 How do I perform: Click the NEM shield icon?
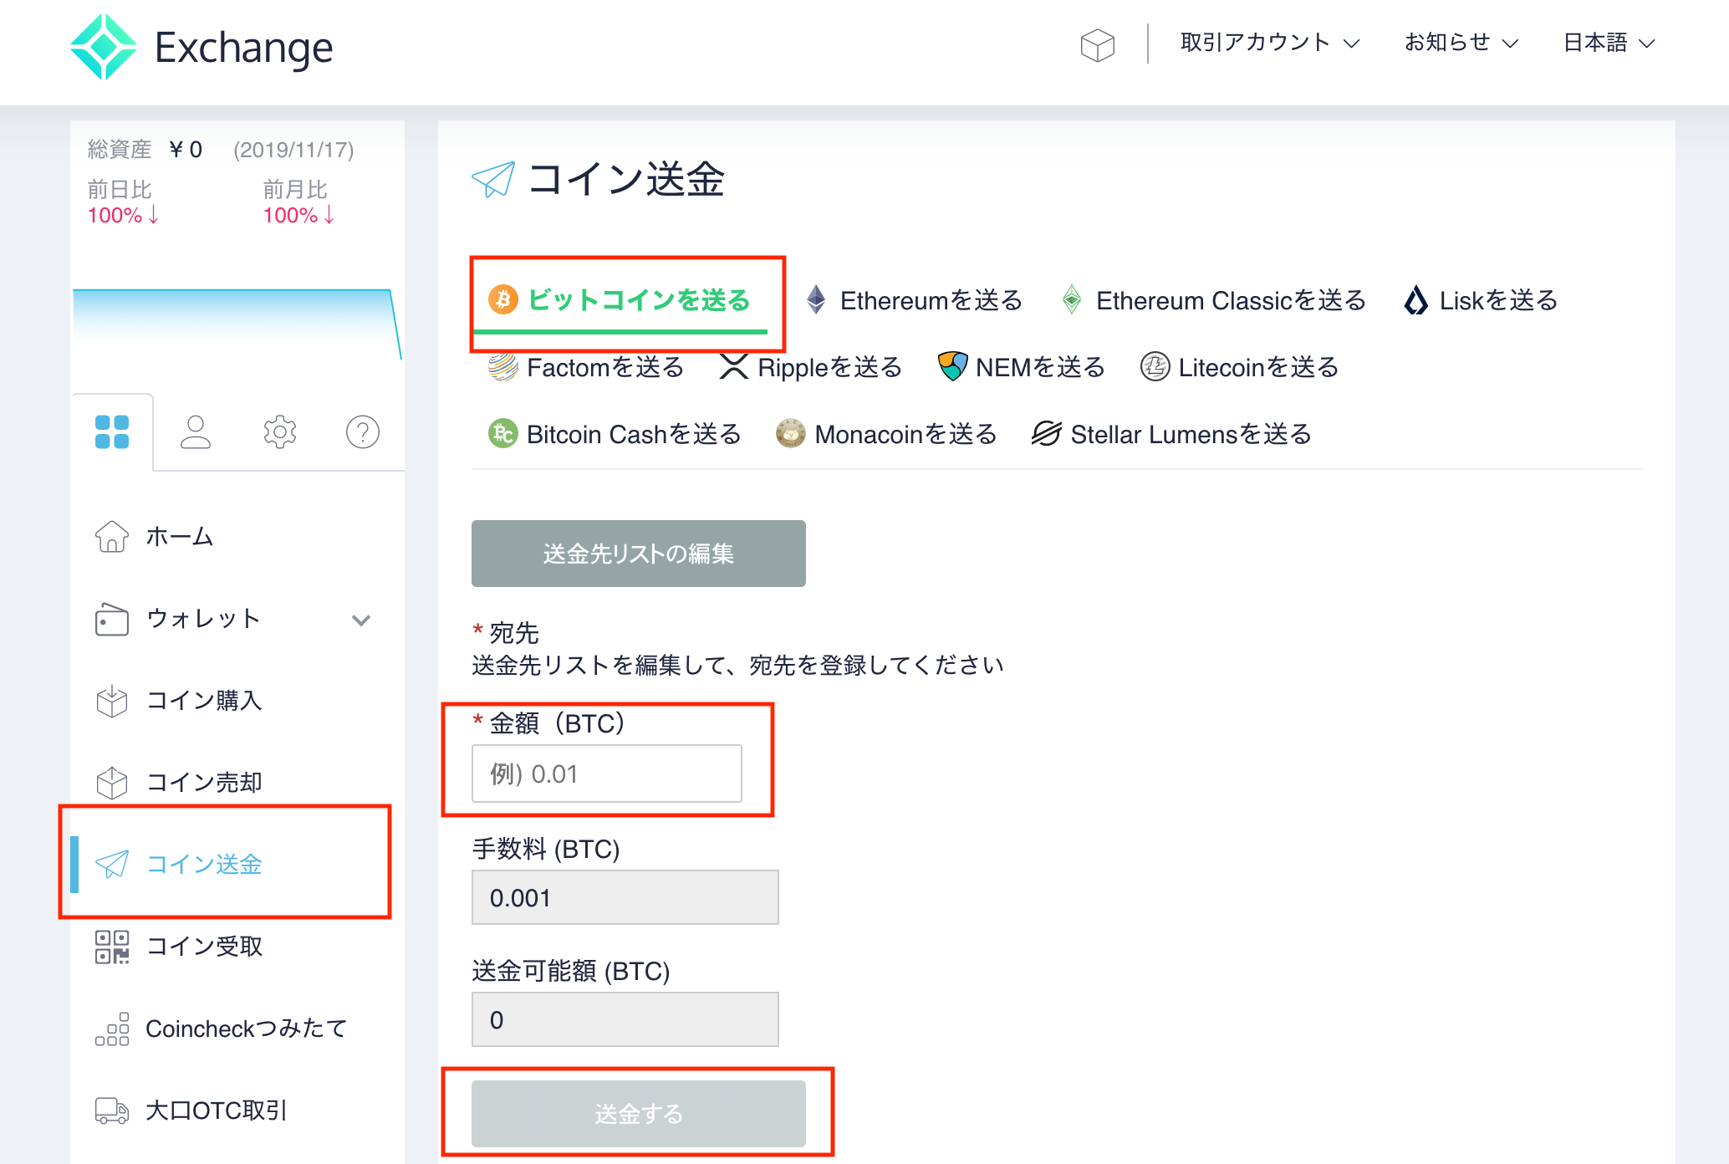pos(952,365)
